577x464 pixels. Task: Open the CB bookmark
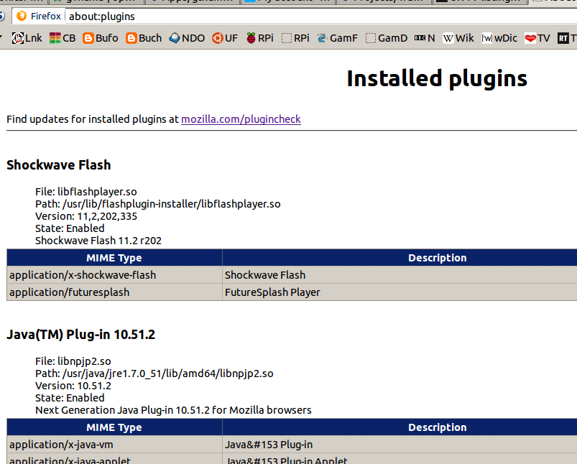(x=63, y=38)
